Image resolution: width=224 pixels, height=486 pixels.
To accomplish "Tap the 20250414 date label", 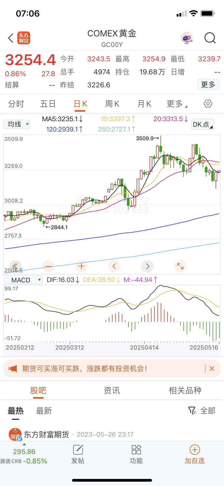I will pyautogui.click(x=144, y=347).
